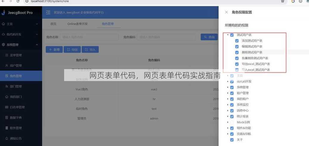Click the 职务管理 icon
Image resolution: width=309 pixels, height=146 pixels.
7,128
